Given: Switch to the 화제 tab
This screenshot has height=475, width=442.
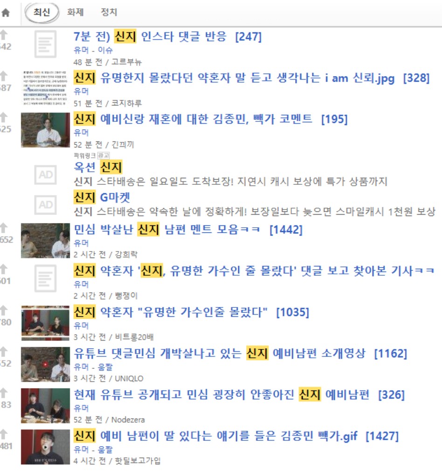Looking at the screenshot, I should [75, 13].
